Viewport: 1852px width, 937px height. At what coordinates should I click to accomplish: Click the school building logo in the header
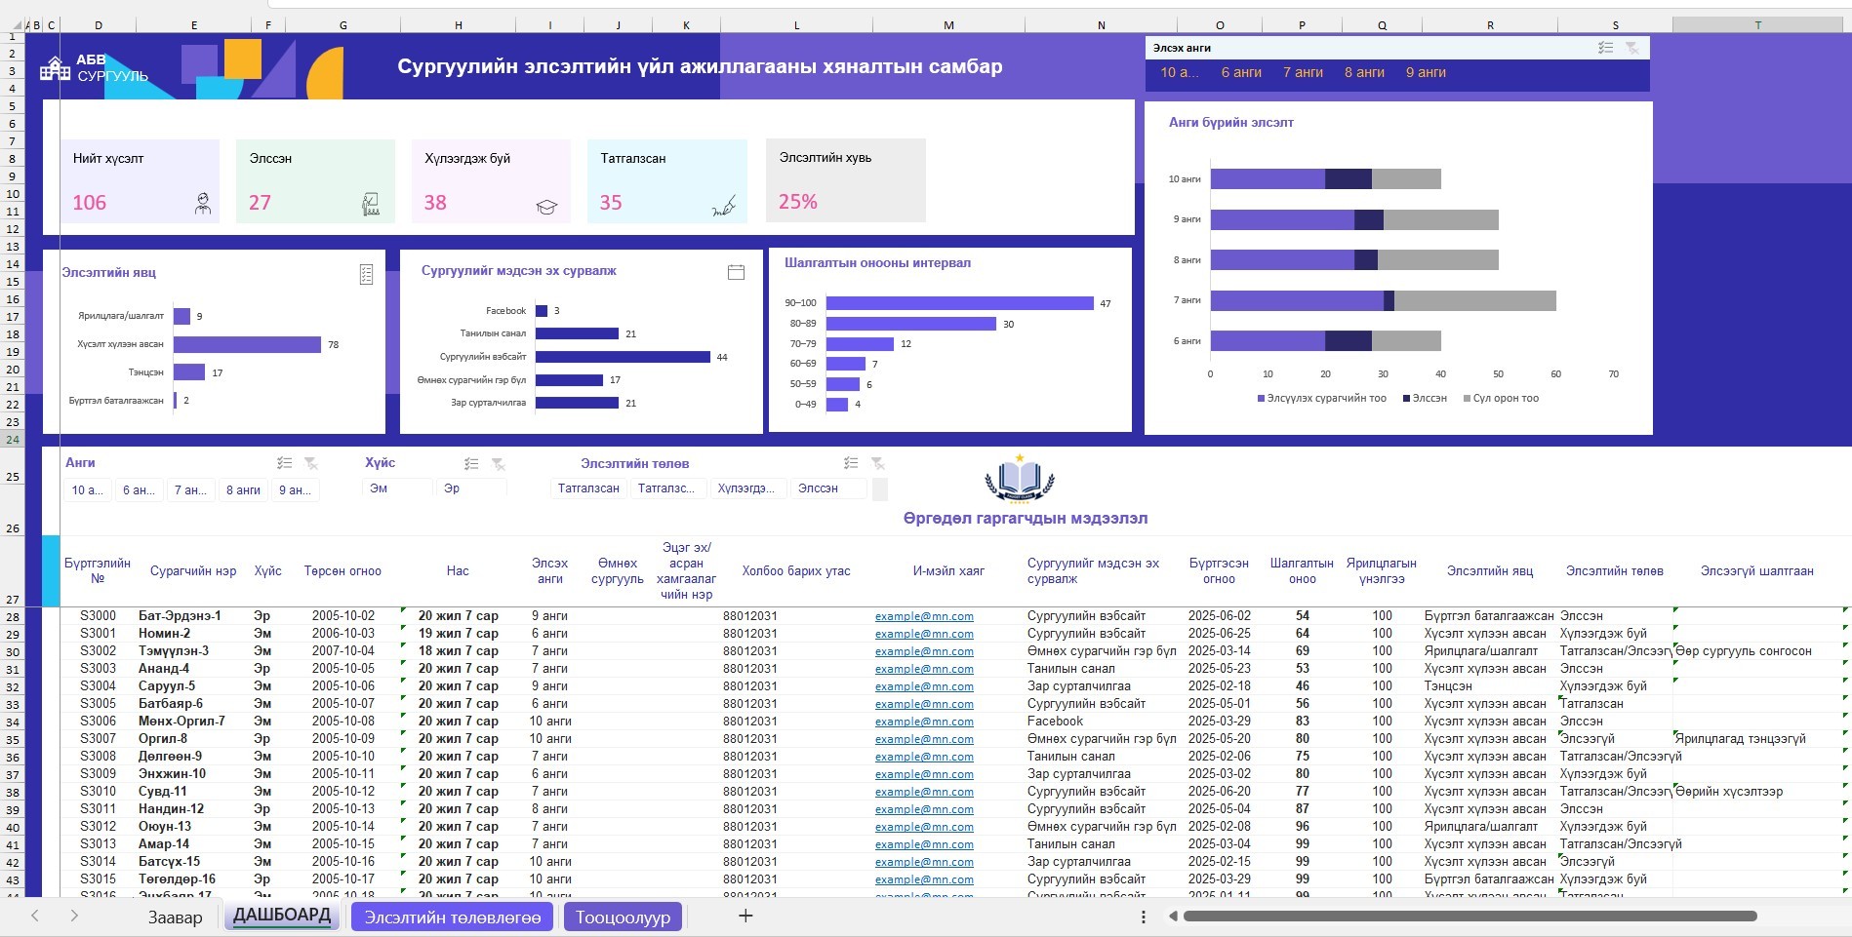pyautogui.click(x=55, y=68)
